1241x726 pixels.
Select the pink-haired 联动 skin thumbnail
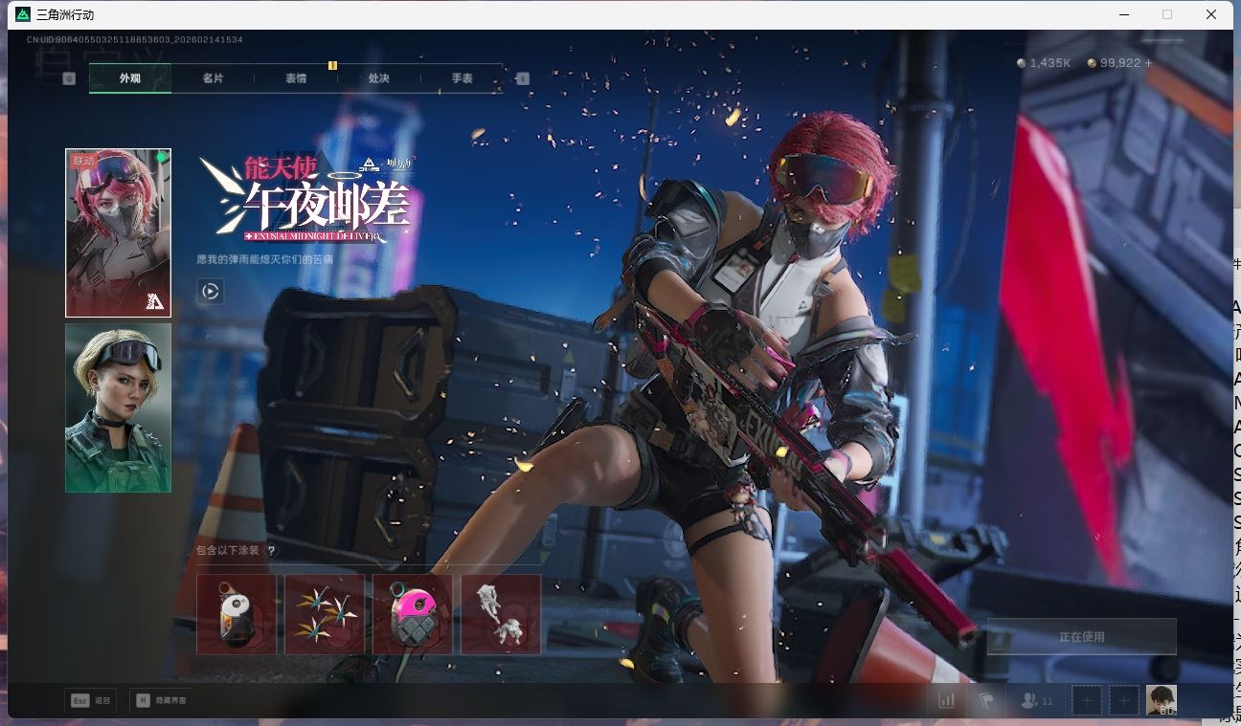[118, 232]
